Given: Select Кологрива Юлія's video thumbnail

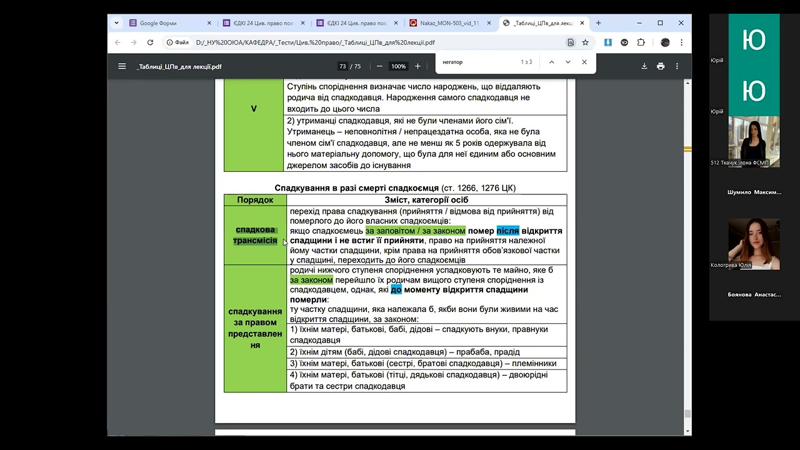Looking at the screenshot, I should (x=754, y=244).
